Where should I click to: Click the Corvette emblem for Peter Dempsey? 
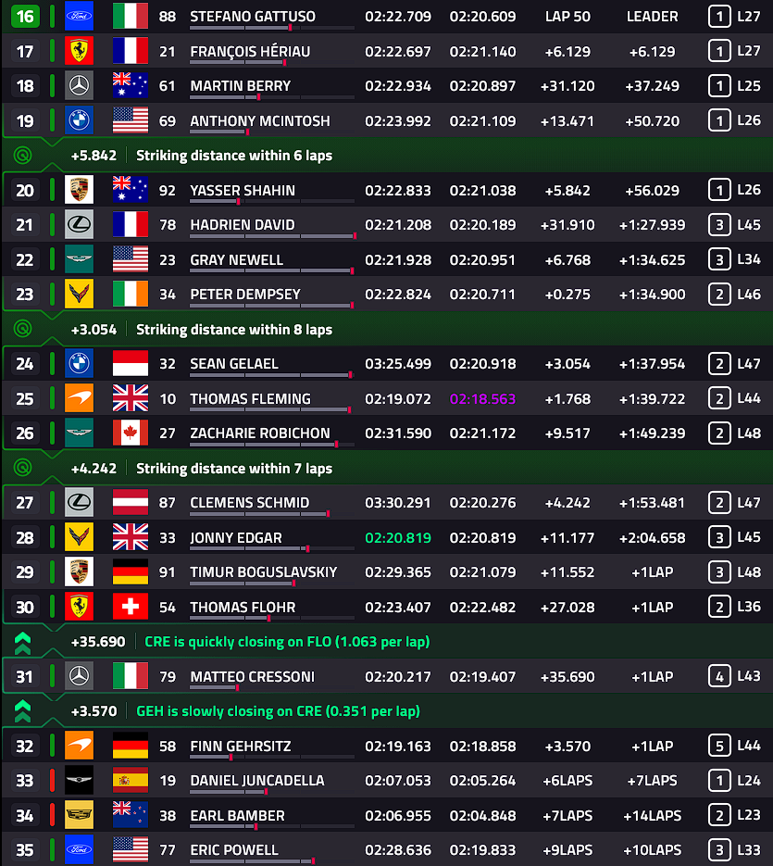[79, 294]
